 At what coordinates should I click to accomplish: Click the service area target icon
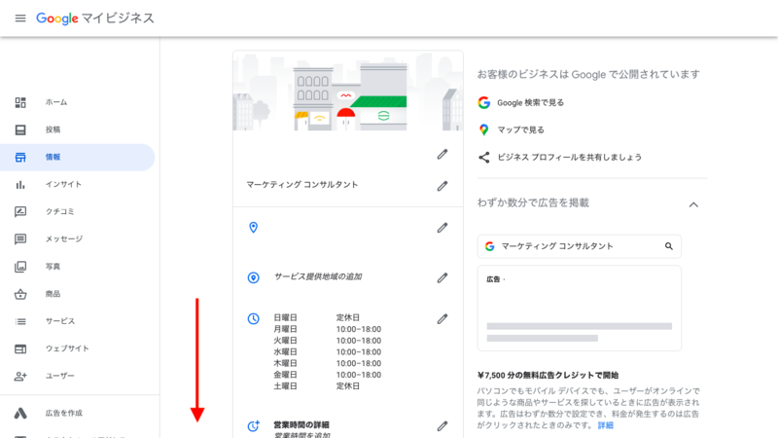253,277
